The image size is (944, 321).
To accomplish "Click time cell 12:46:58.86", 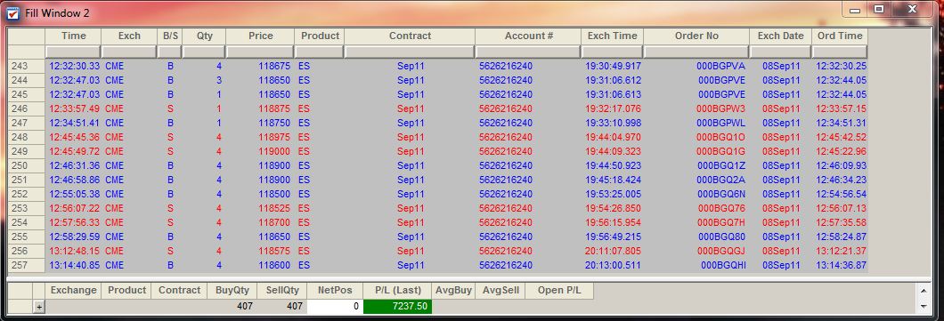I will (x=74, y=180).
